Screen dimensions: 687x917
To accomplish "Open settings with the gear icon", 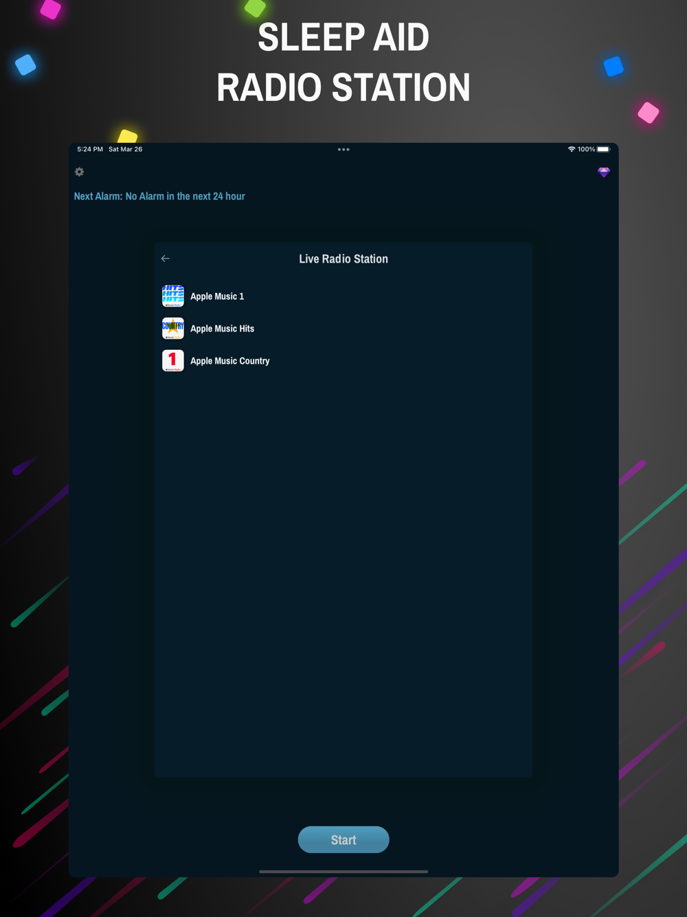I will 79,172.
